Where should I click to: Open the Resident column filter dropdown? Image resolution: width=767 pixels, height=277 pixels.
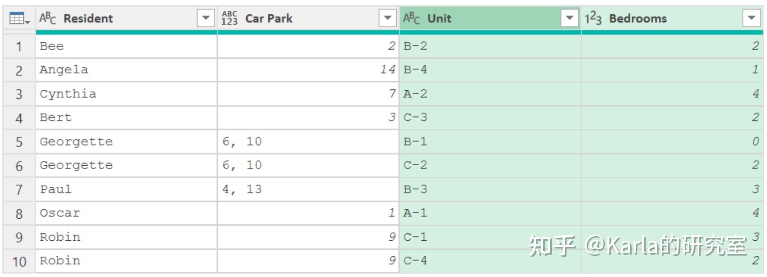coord(206,18)
